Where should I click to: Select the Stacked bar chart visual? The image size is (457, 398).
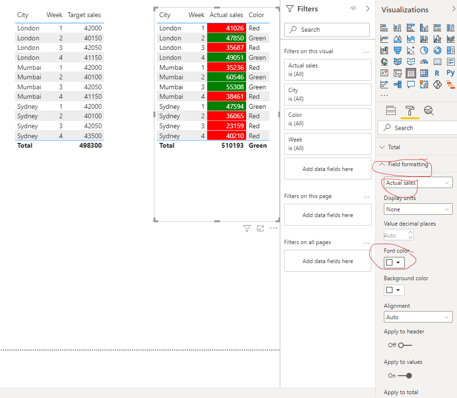coord(384,28)
